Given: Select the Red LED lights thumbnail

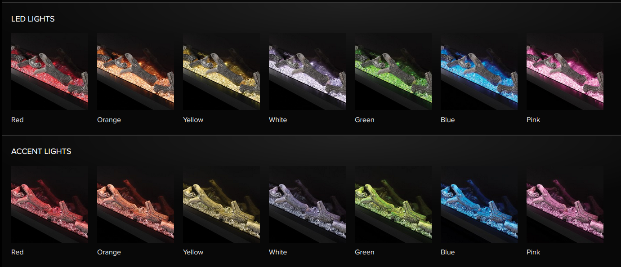Looking at the screenshot, I should point(49,71).
